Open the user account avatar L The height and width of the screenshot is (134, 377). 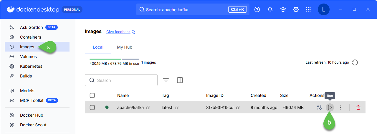pyautogui.click(x=323, y=9)
